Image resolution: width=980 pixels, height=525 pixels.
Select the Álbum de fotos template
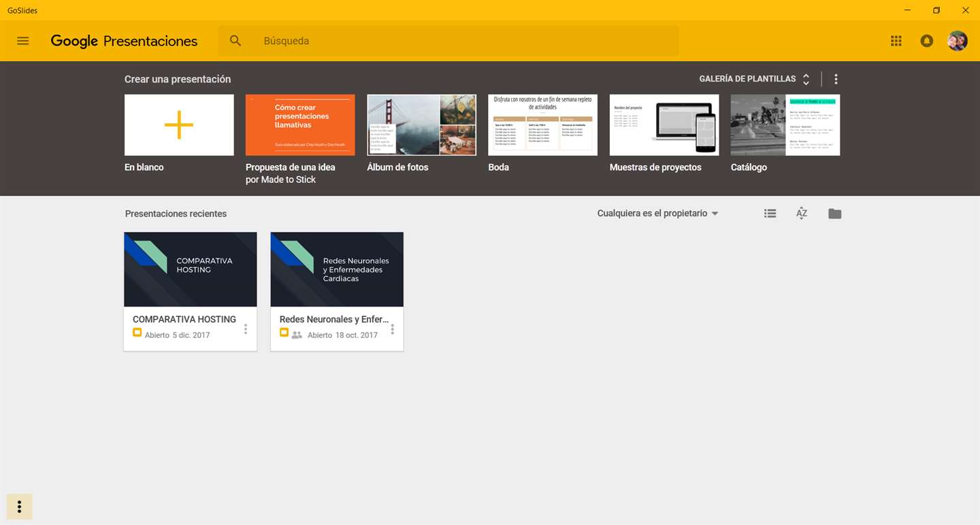coord(421,125)
